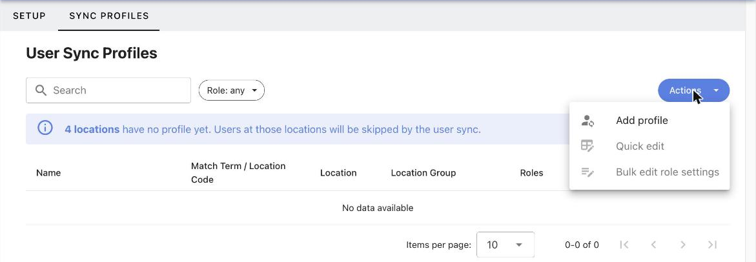
Task: Click the magnifier icon in the Search box
Action: [x=41, y=90]
